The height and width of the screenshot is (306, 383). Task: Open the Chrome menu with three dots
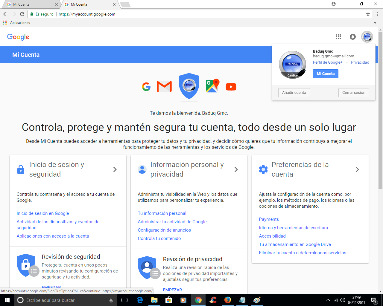click(x=378, y=14)
